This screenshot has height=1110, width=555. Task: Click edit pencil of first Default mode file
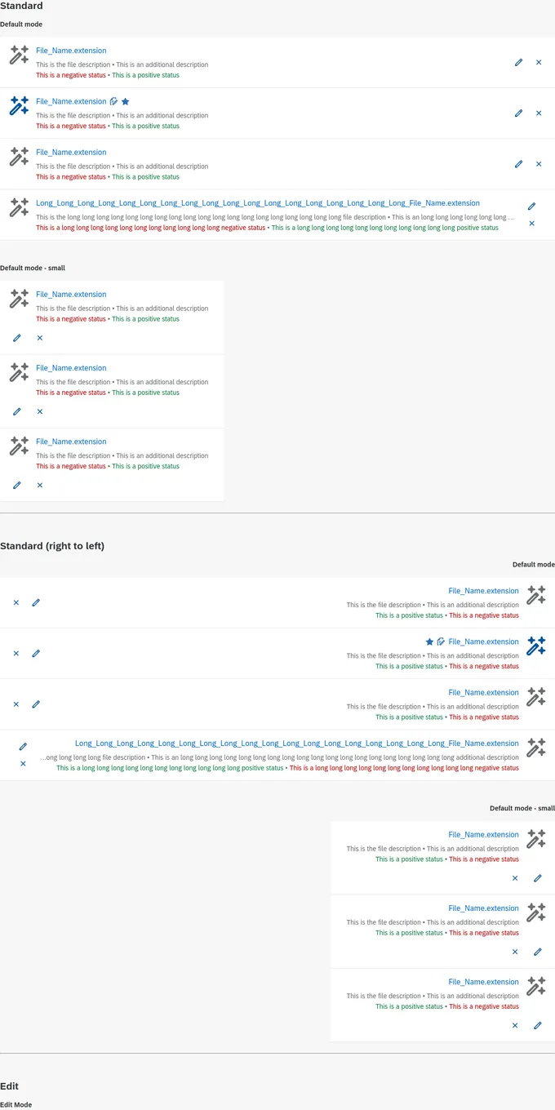tap(518, 63)
